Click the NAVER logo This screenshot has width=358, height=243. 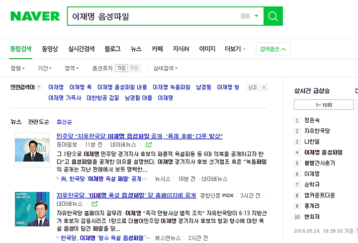35,16
